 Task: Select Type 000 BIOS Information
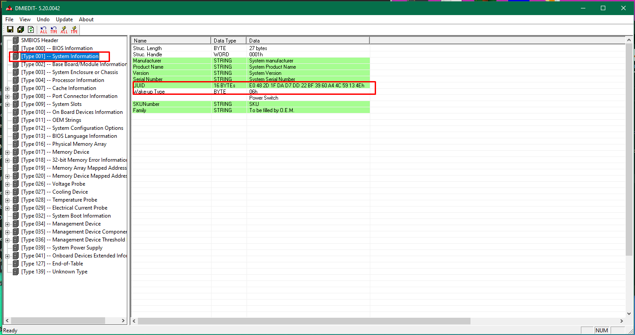pos(57,48)
